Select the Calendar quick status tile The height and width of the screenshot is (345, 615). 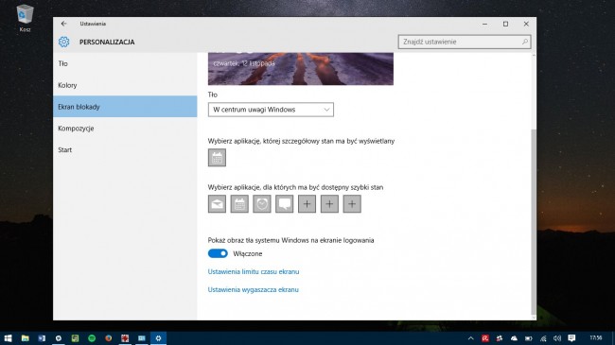tap(239, 204)
